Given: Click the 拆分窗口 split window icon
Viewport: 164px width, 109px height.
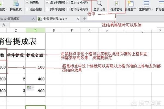Looking at the screenshot, I should pyautogui.click(x=162, y=4).
